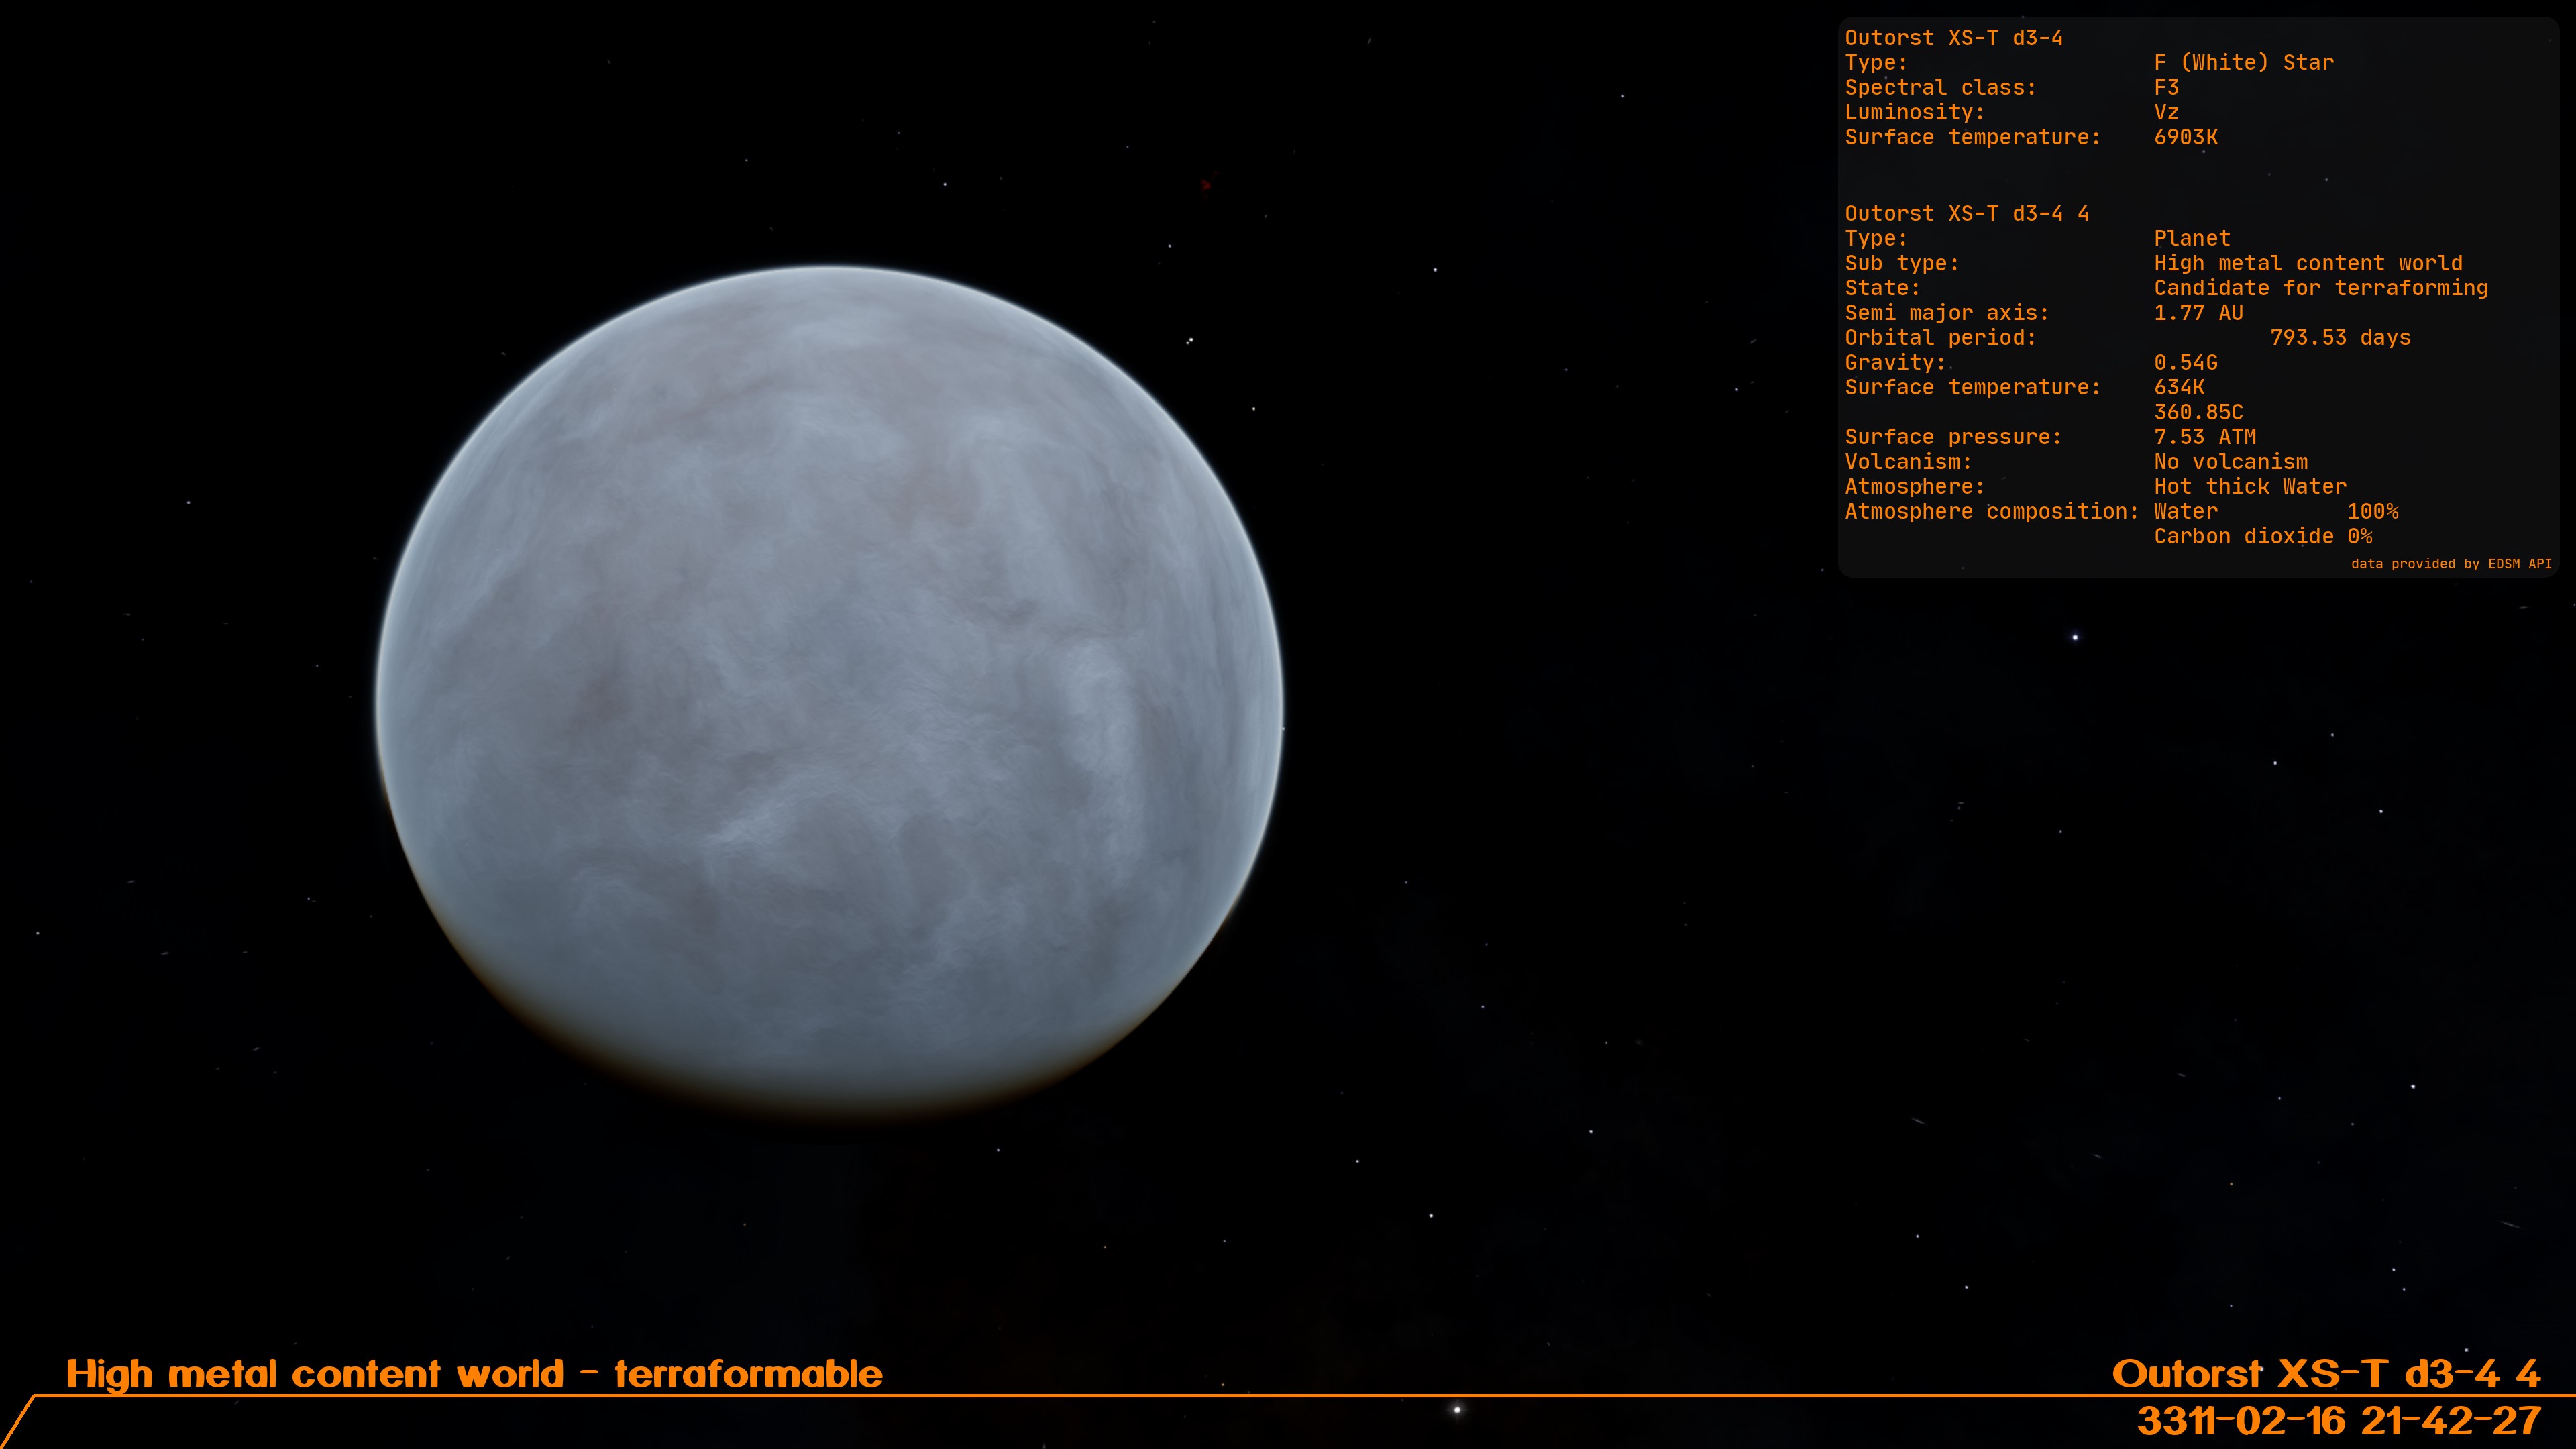The image size is (2576, 1449).
Task: Click the system name 'Outorst XS-T d3-4' heading
Action: tap(1953, 38)
